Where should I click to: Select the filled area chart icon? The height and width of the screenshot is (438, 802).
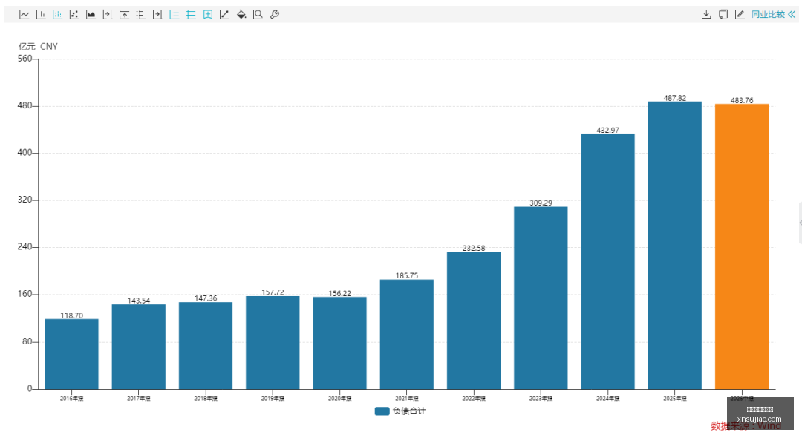[91, 15]
